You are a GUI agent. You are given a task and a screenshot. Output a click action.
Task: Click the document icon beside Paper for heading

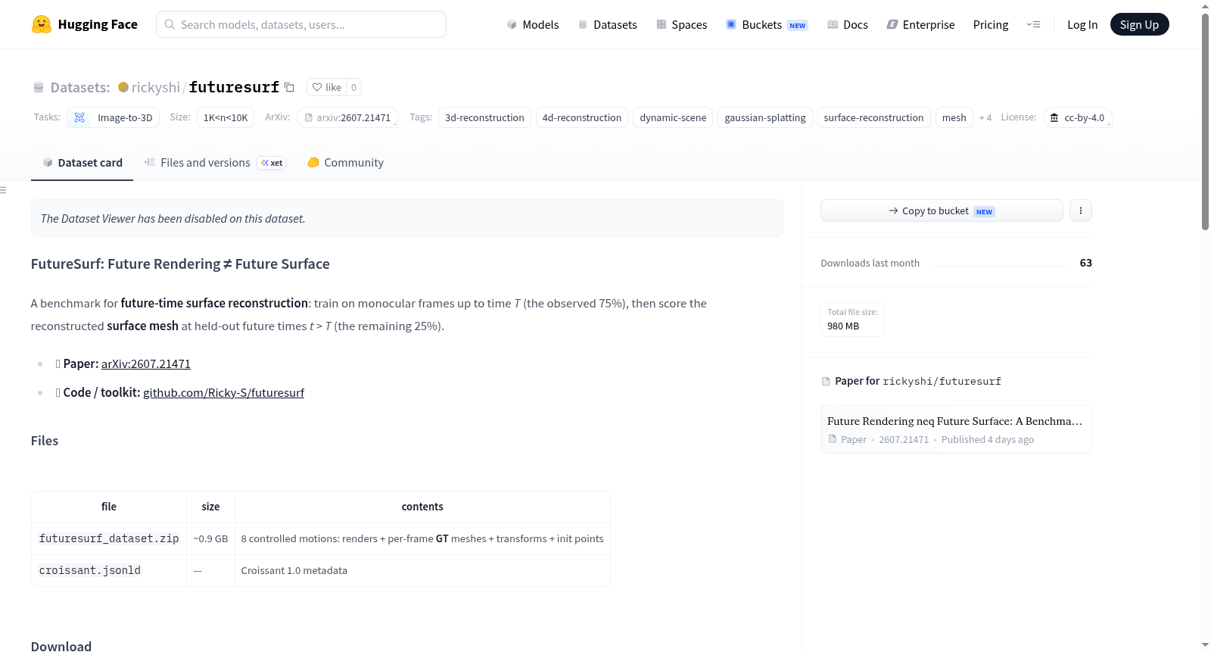point(826,381)
